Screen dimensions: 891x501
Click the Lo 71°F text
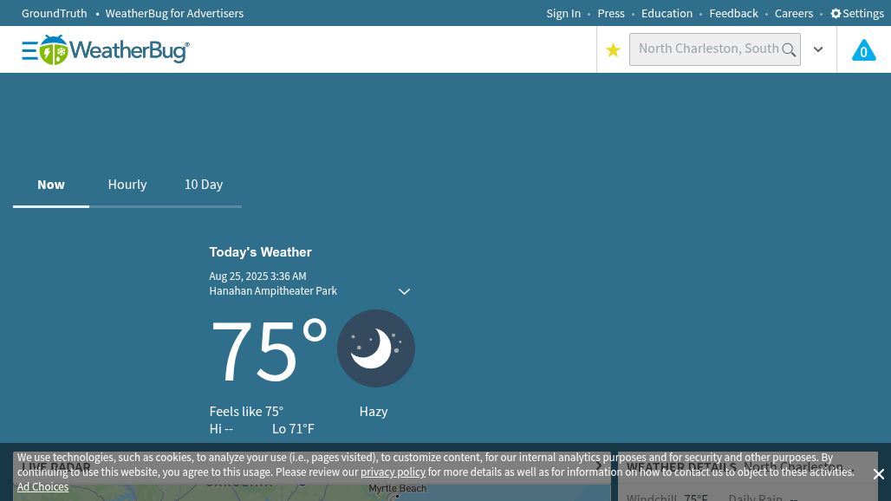coord(293,429)
